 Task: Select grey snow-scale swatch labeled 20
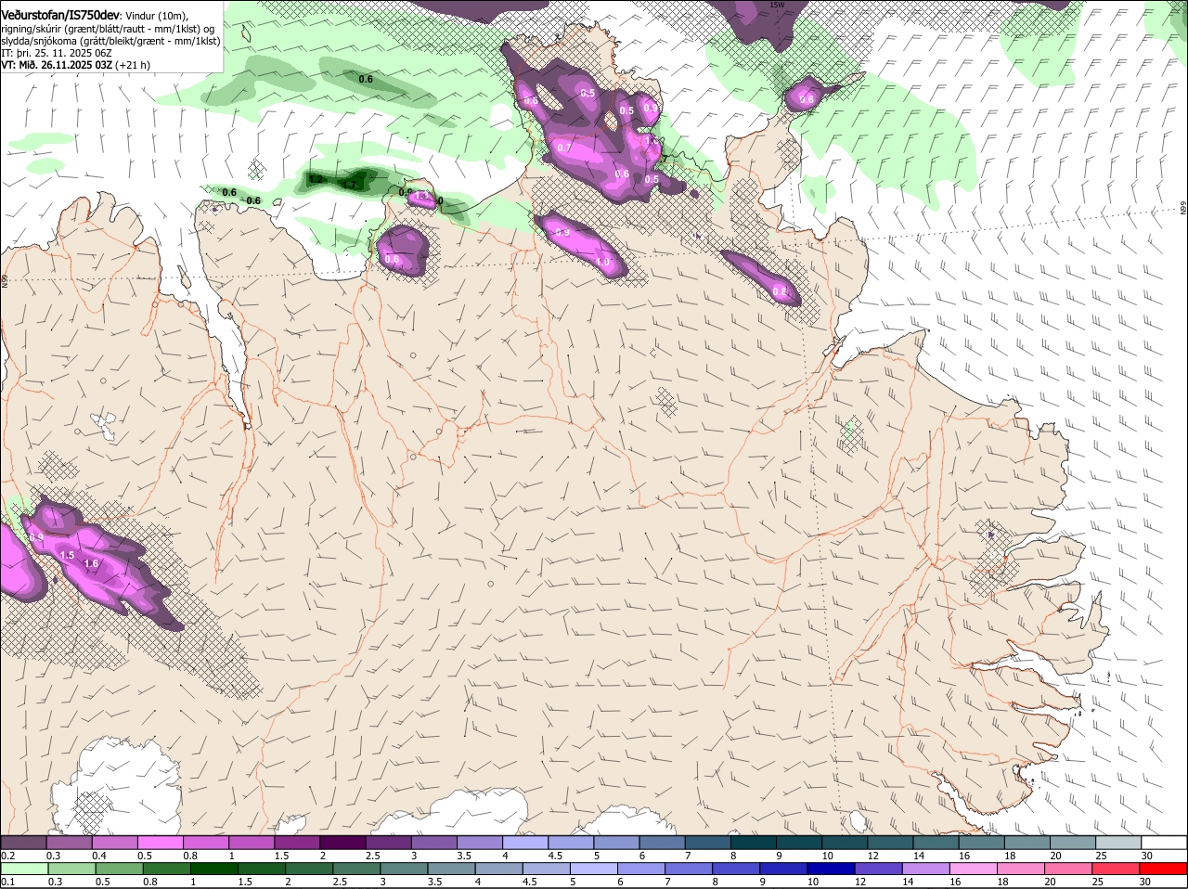pyautogui.click(x=1074, y=842)
